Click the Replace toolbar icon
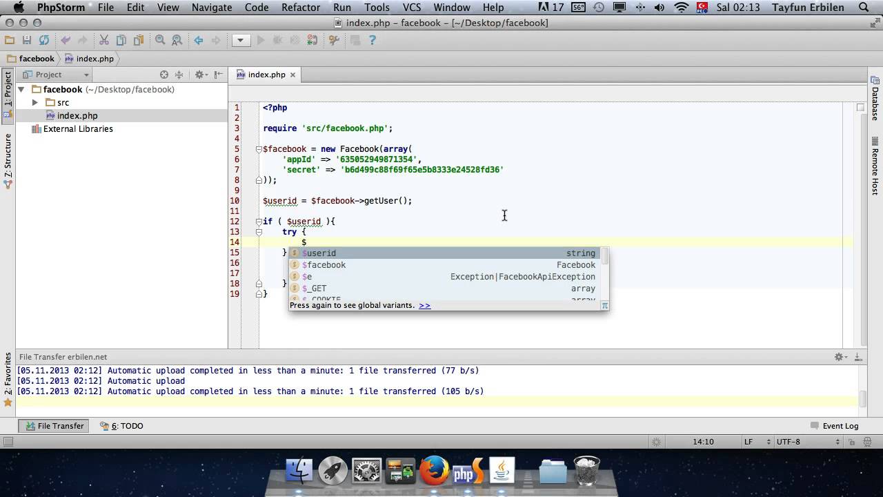The image size is (883, 497). [177, 40]
